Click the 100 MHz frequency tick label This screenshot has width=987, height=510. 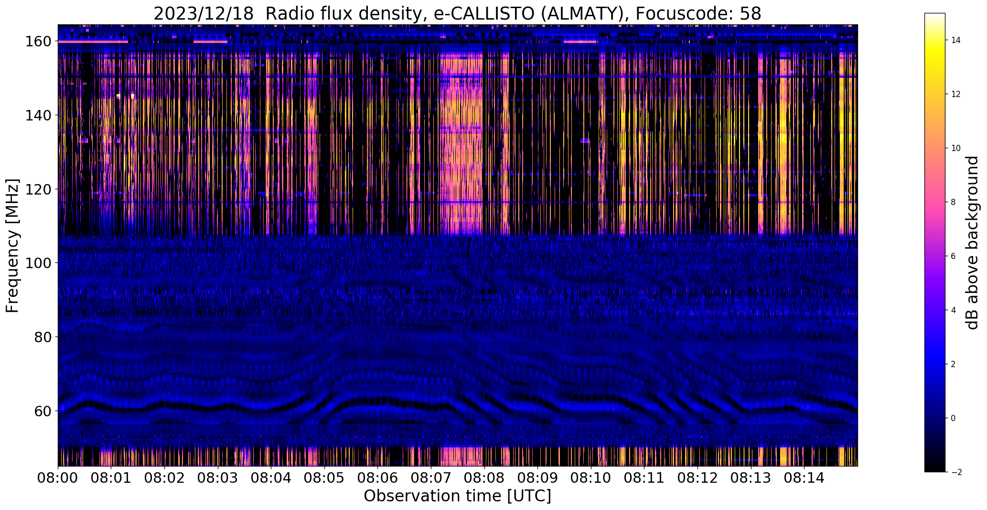[39, 263]
